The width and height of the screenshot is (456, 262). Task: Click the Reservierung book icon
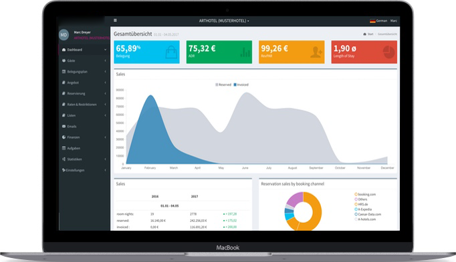pos(64,93)
